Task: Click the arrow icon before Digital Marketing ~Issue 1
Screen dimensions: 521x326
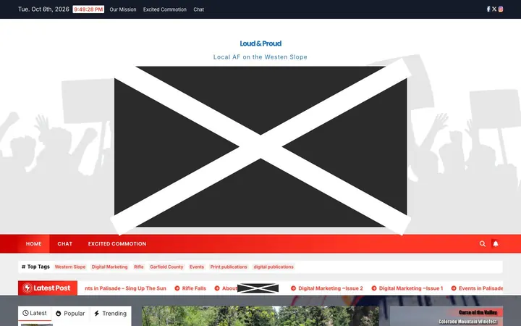Action: coord(374,288)
